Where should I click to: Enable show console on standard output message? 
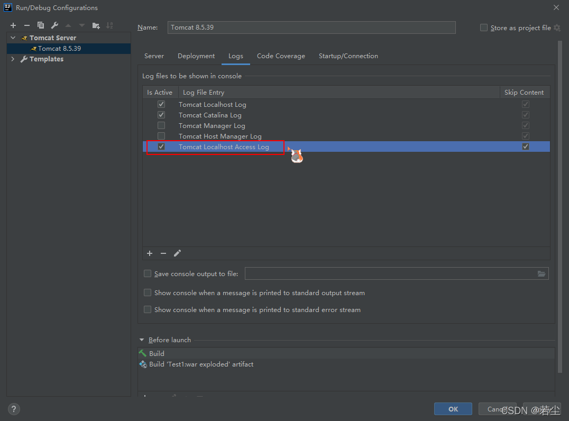click(148, 292)
